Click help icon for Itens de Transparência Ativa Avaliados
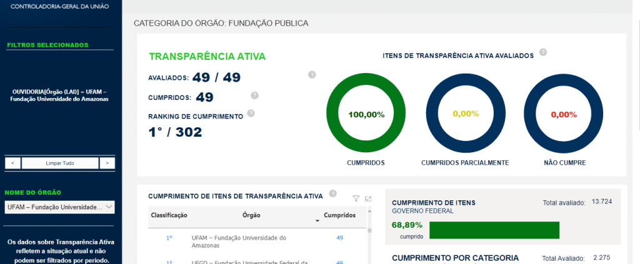 tap(543, 52)
